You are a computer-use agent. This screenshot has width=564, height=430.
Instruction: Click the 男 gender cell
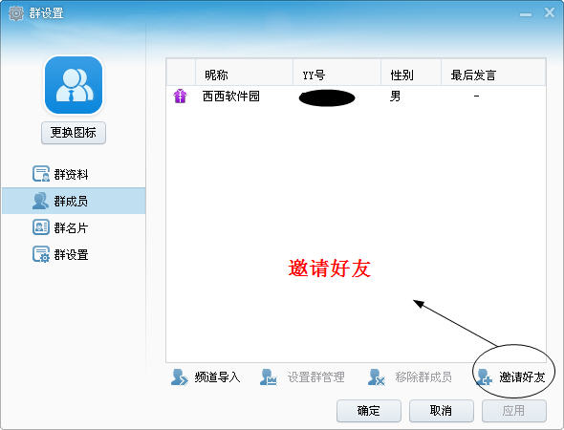(396, 97)
